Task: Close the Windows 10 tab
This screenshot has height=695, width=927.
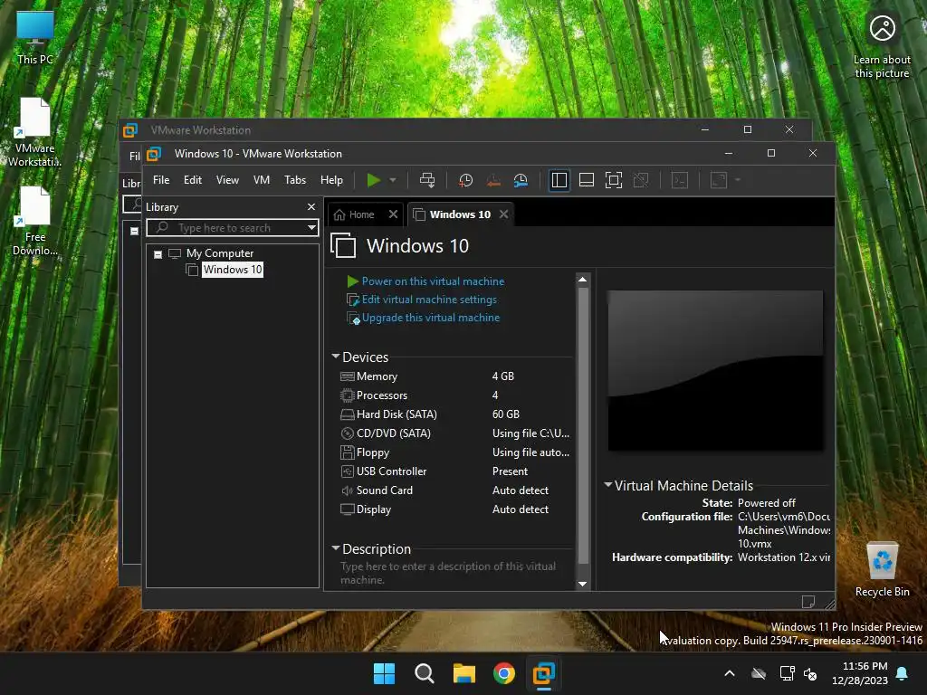Action: tap(503, 214)
